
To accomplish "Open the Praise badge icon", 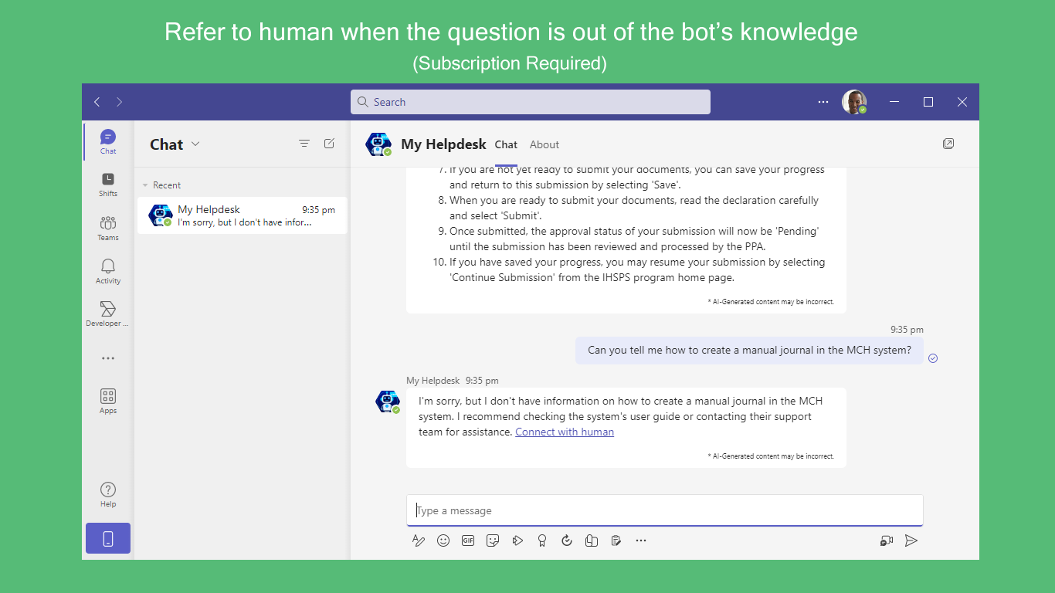I will pyautogui.click(x=542, y=540).
